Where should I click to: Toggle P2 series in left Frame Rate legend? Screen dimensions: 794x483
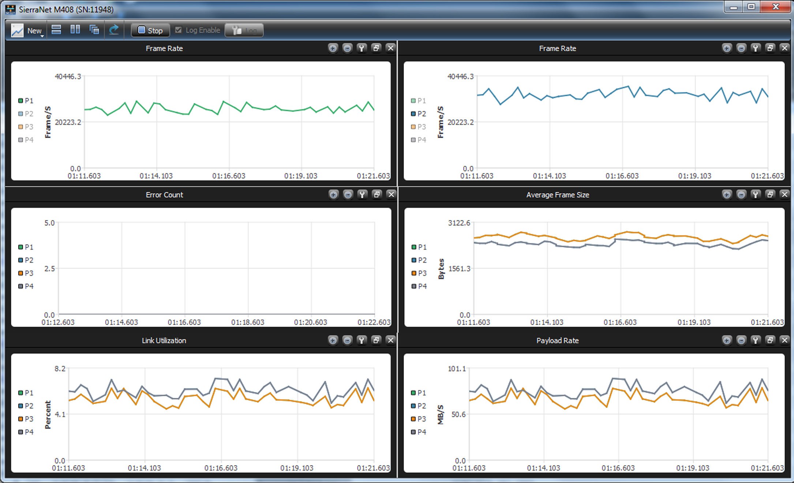pos(26,114)
